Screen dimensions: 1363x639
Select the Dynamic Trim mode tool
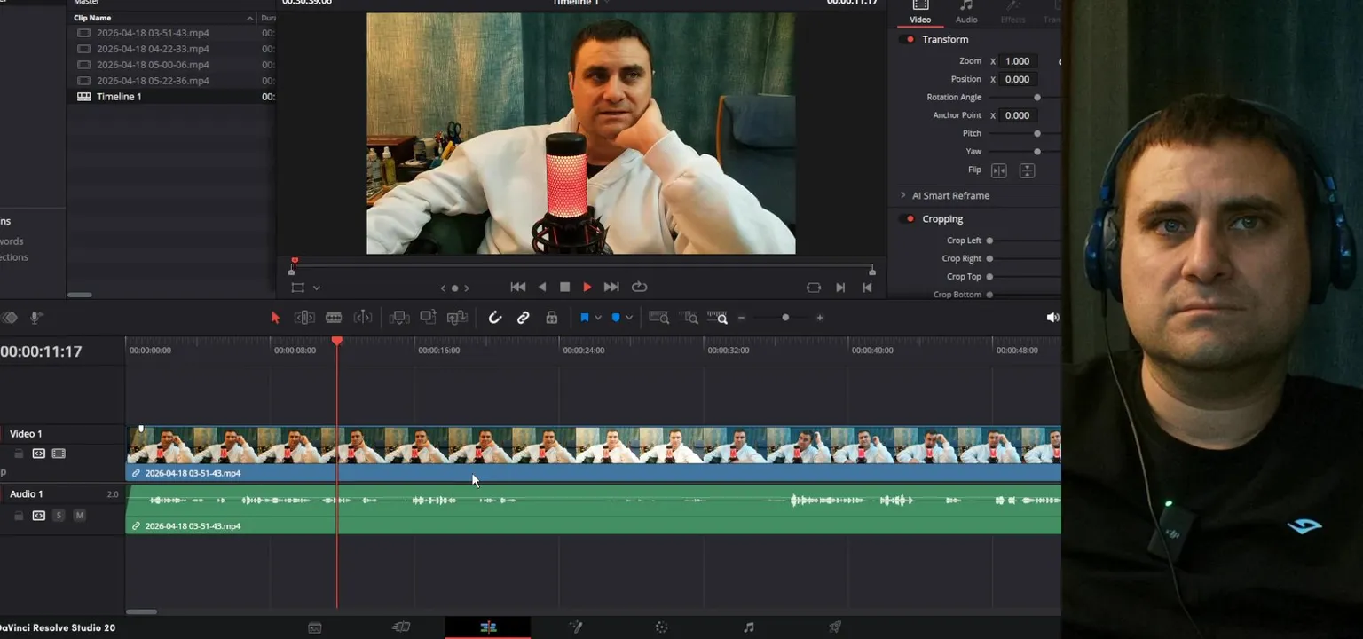point(363,318)
